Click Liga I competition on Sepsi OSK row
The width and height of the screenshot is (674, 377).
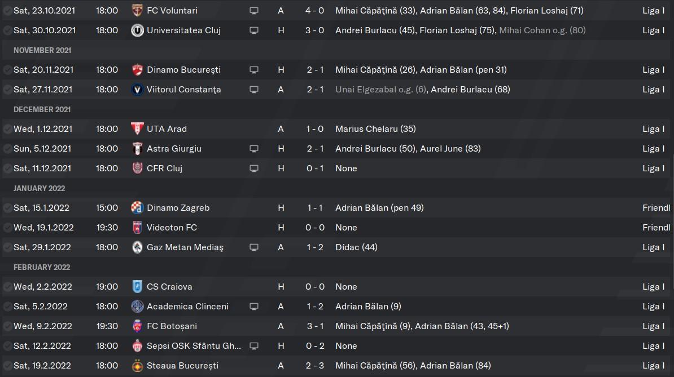[653, 345]
